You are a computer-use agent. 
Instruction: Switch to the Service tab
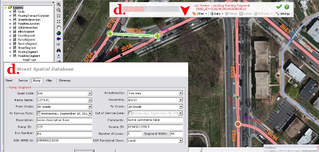[23, 80]
